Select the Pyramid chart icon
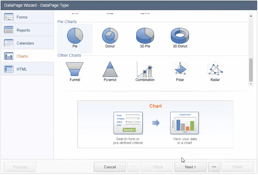 coord(110,69)
